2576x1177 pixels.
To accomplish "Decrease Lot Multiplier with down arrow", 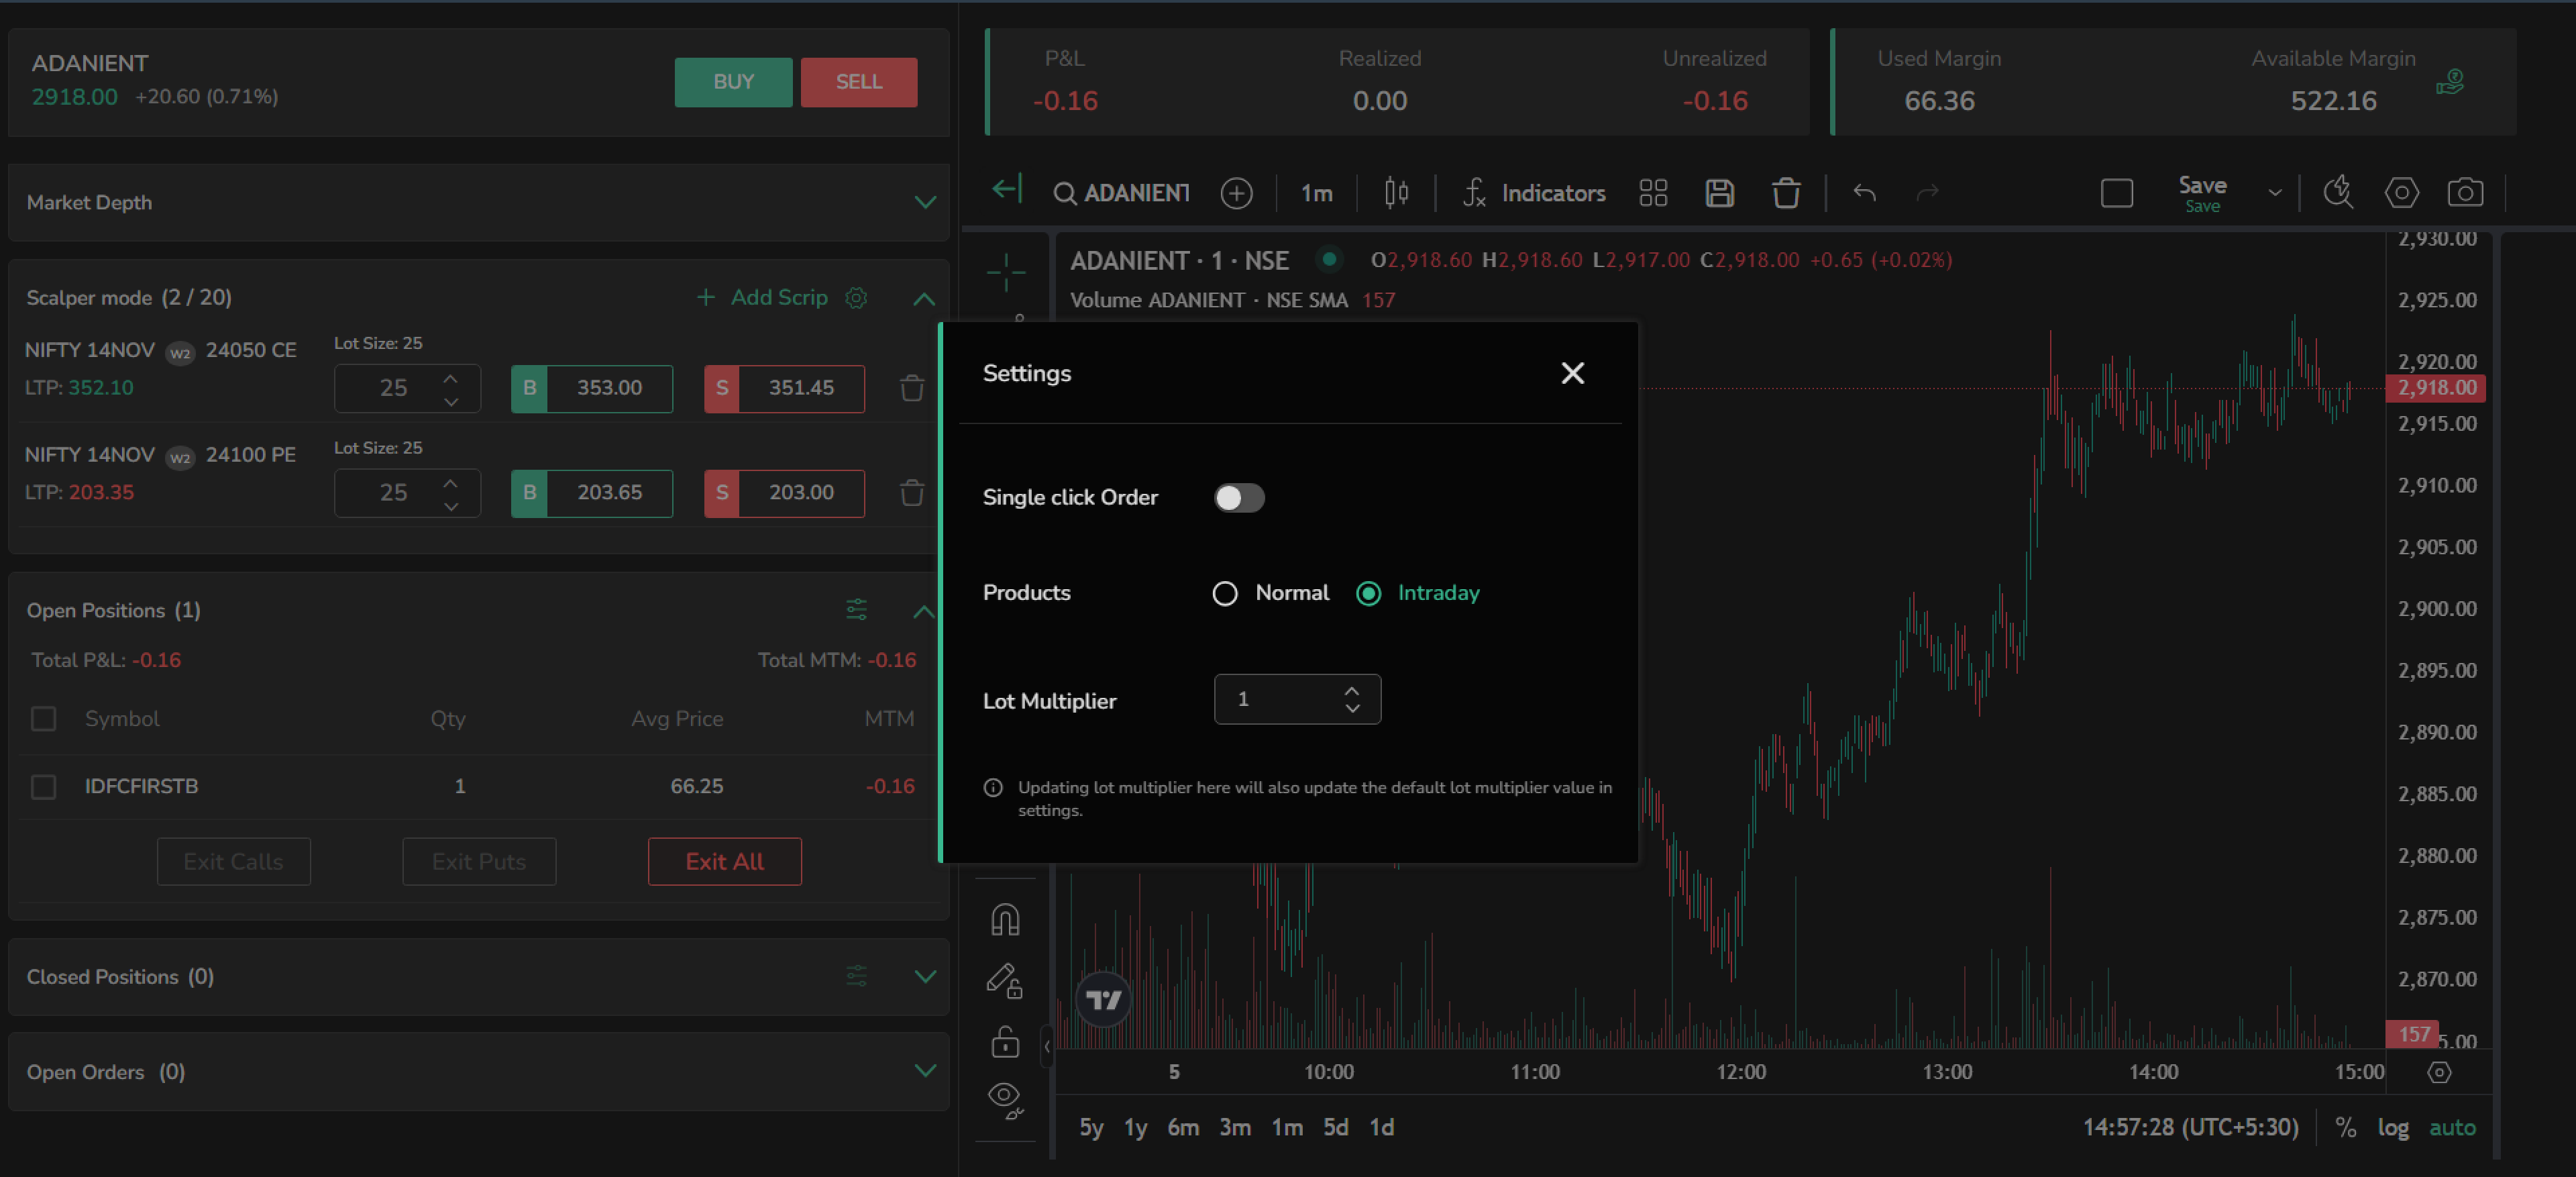I will (x=1352, y=708).
